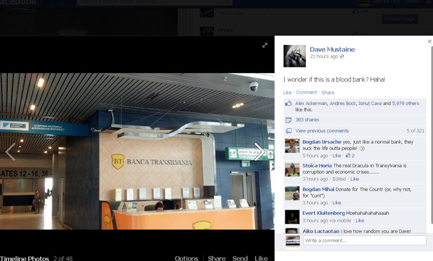Viewport: 433px width, 261px height.
Task: Click the Write a comment field
Action: [x=365, y=240]
